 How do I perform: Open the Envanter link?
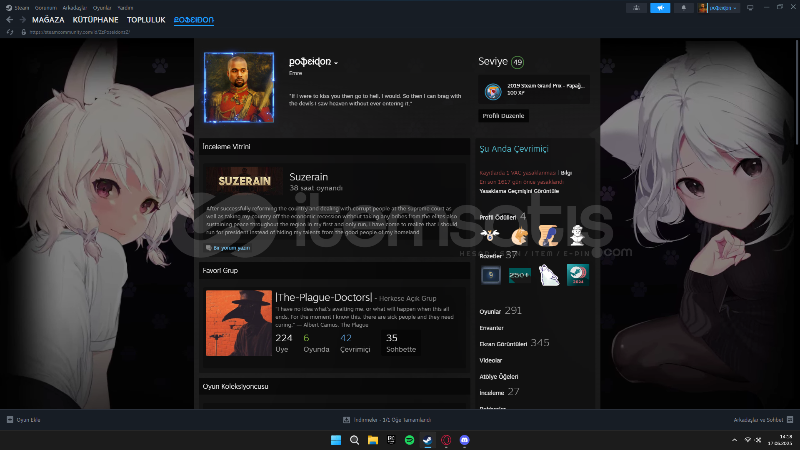point(491,328)
